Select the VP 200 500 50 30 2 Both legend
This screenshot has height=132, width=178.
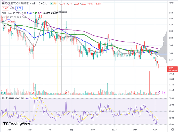14,17
